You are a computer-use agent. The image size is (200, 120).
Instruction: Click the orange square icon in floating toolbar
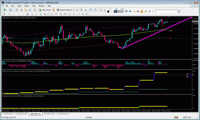point(141,11)
